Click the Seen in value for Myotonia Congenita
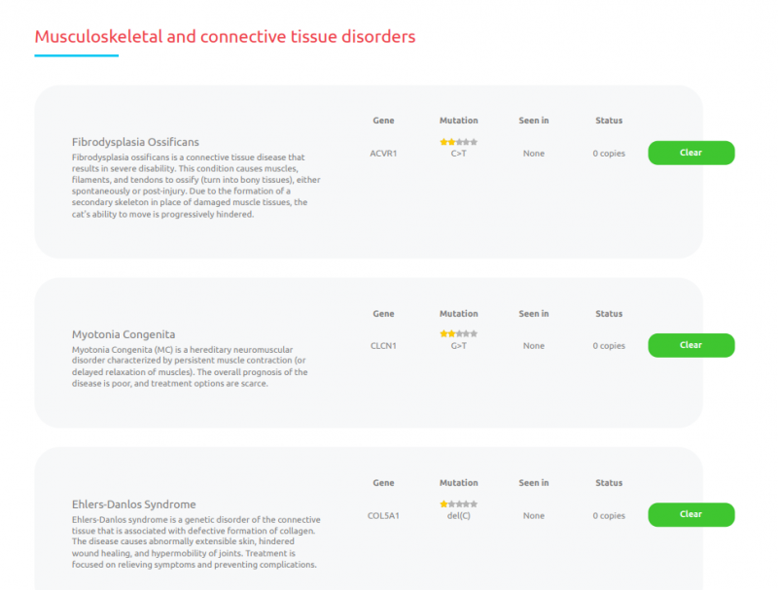778x590 pixels. point(533,346)
